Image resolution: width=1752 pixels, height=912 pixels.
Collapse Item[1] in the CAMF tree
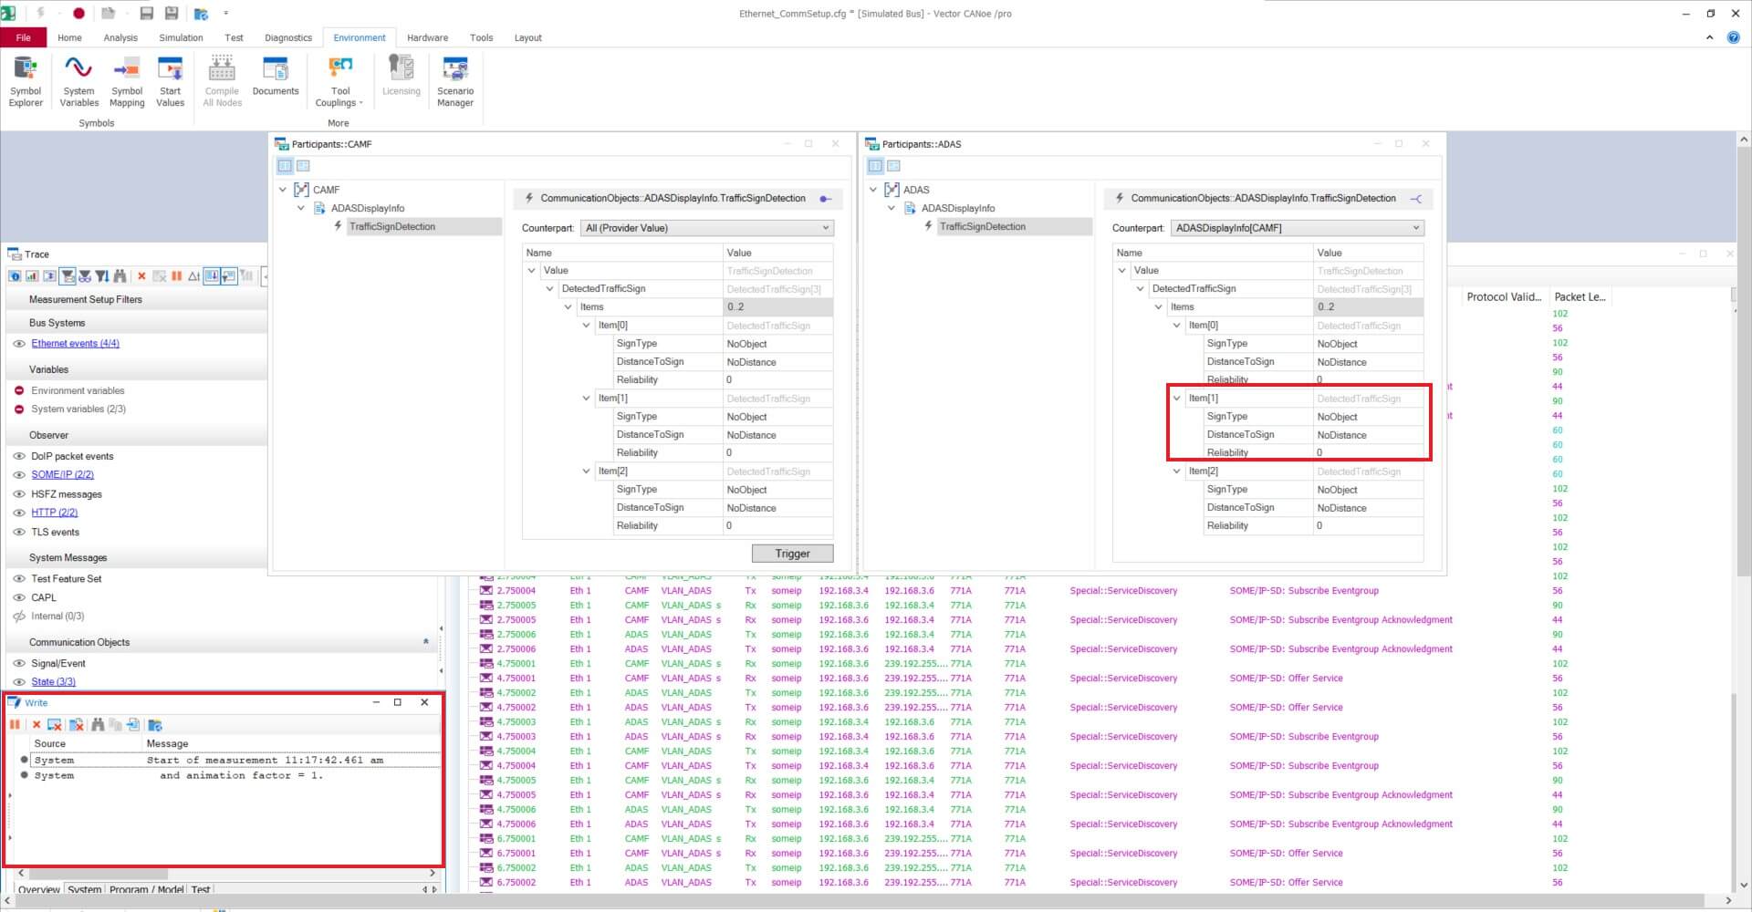[587, 399]
